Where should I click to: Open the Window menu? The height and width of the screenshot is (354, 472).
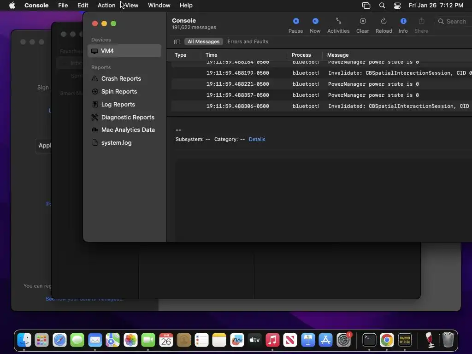coord(159,5)
